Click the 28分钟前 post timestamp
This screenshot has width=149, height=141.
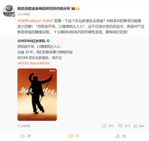pos(24,14)
